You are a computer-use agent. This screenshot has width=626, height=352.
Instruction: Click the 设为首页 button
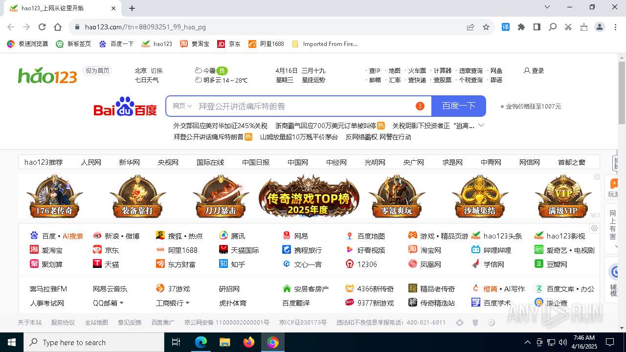[97, 70]
